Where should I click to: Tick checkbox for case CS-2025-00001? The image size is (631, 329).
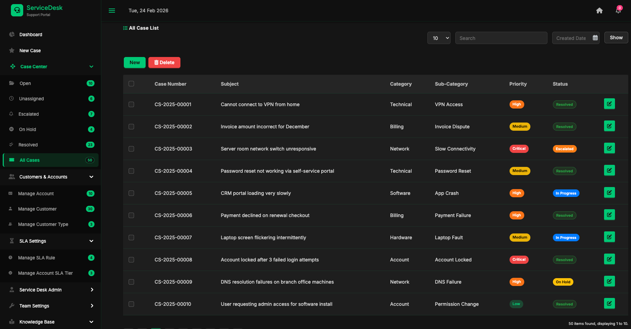pyautogui.click(x=131, y=104)
